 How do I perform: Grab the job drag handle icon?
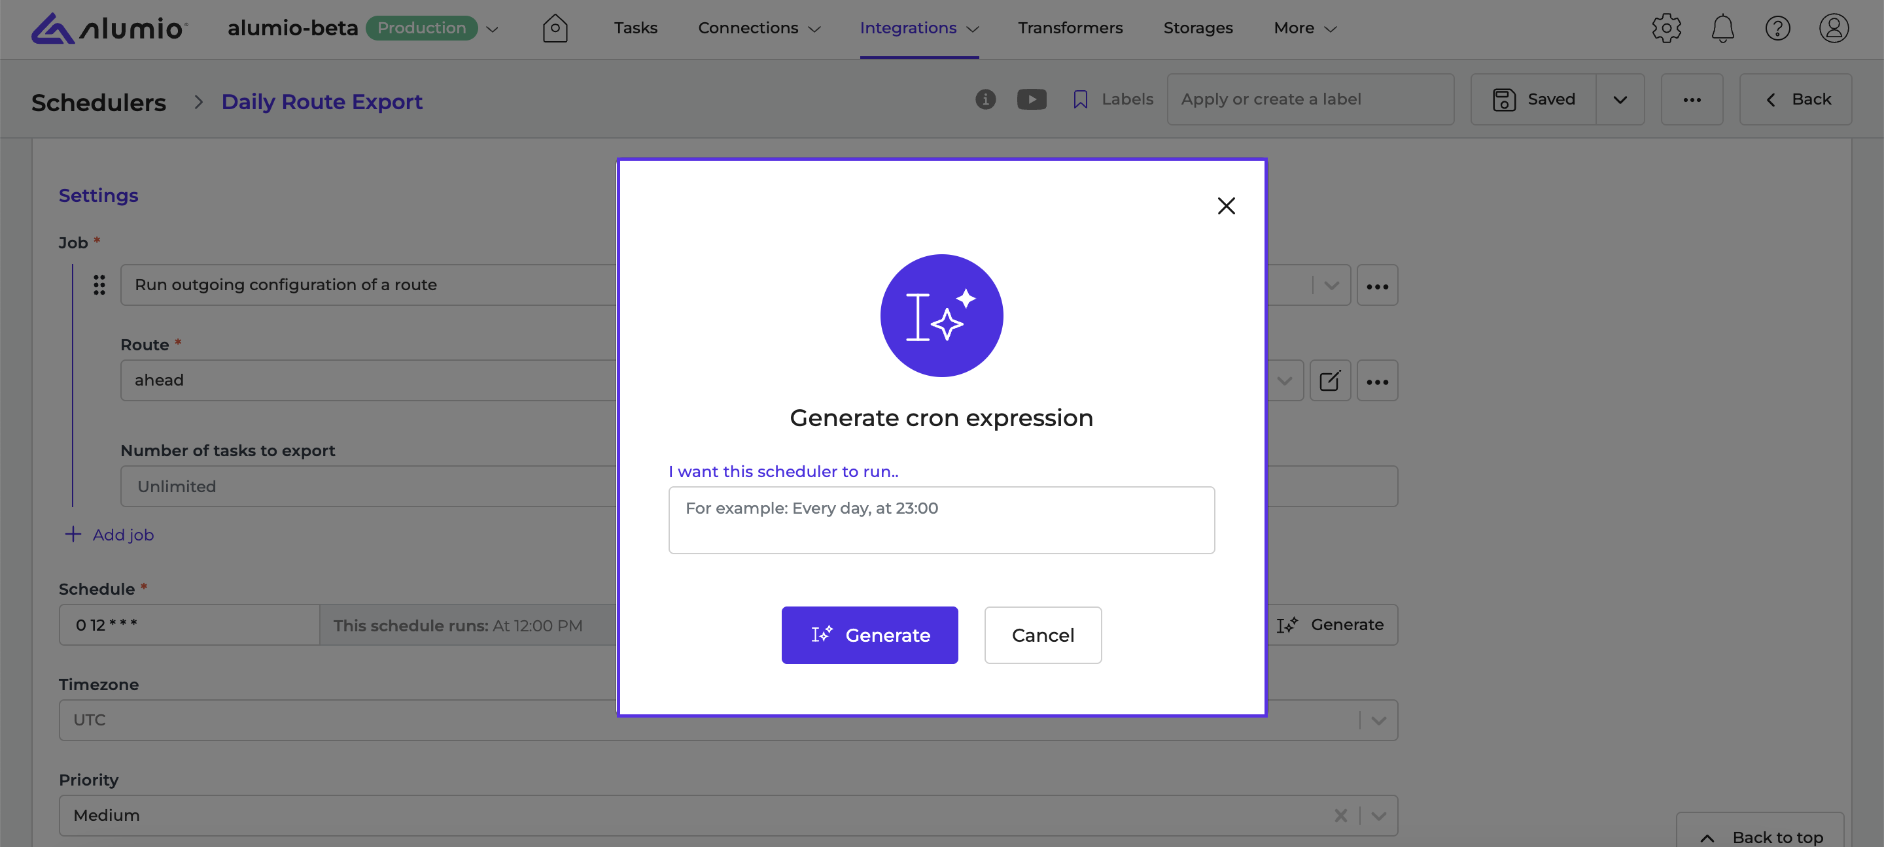(x=99, y=284)
